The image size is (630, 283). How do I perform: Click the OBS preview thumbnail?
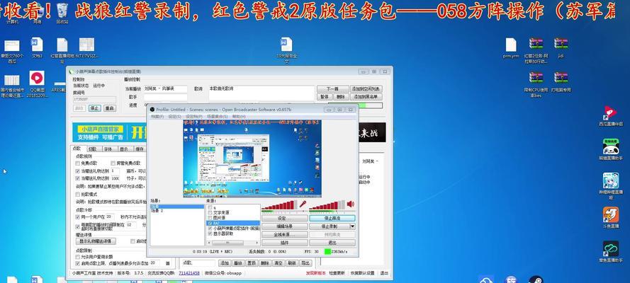tap(252, 158)
